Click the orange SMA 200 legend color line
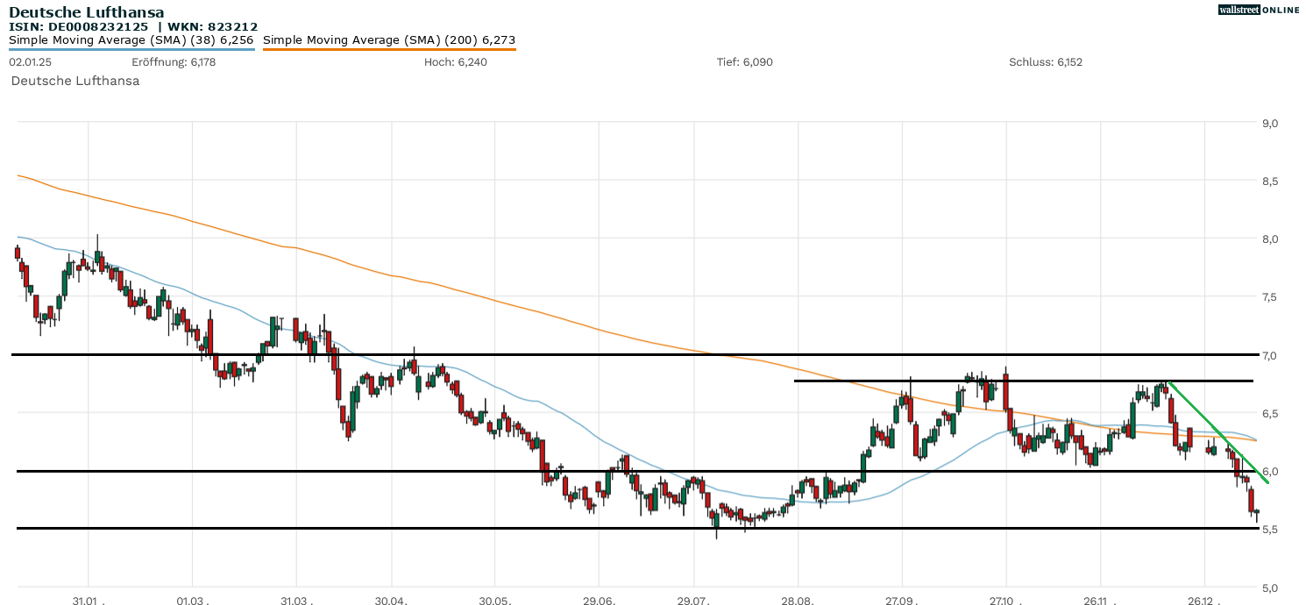The height and width of the screenshot is (605, 1306). 389,49
